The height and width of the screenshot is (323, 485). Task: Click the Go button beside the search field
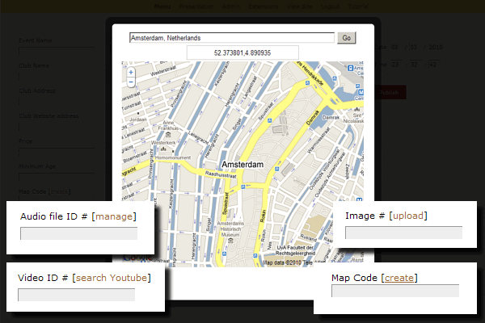347,38
